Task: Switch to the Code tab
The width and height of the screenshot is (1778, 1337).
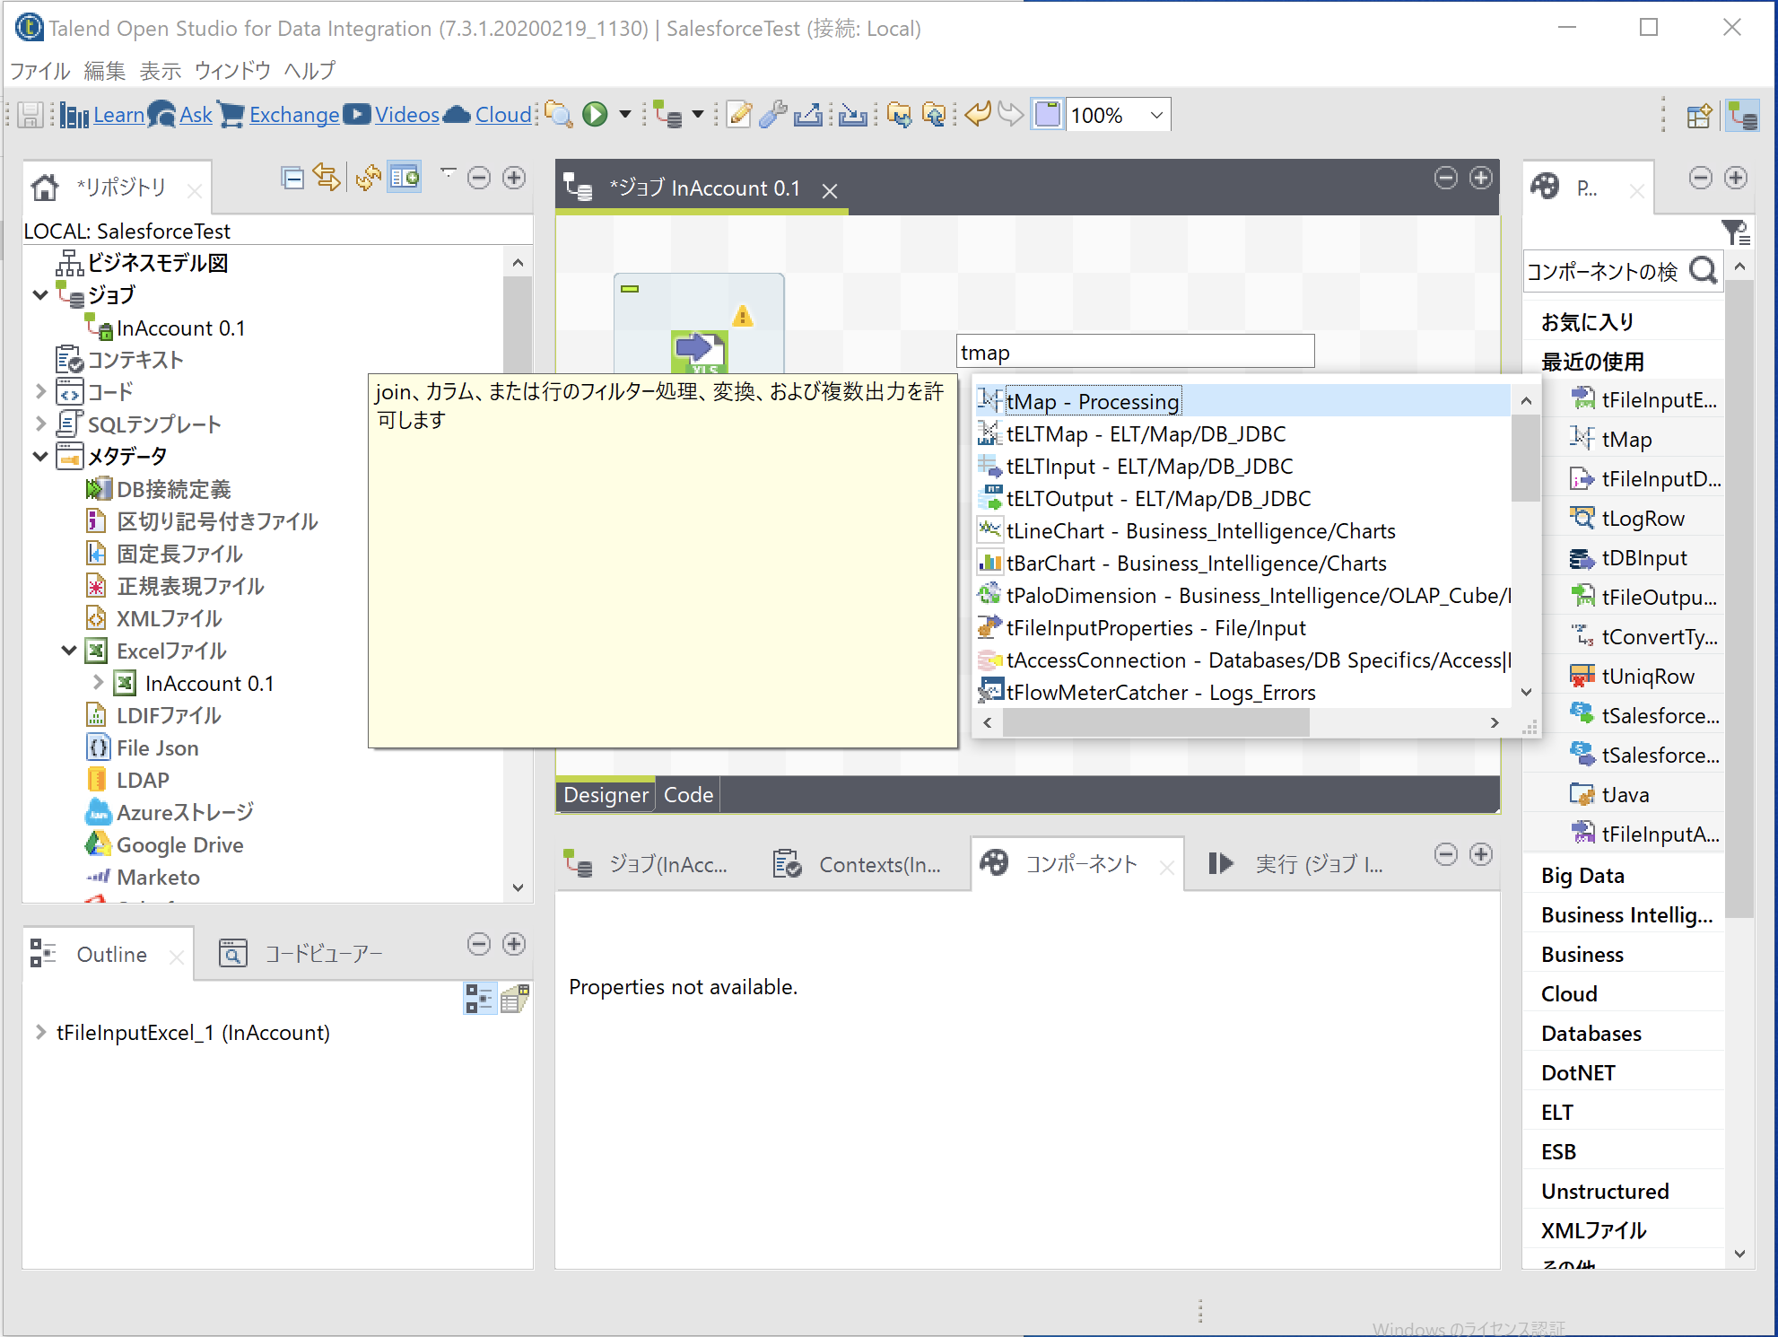Action: coord(687,794)
